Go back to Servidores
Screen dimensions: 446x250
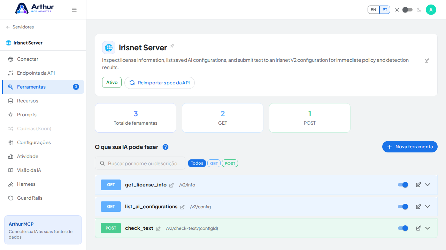click(20, 27)
